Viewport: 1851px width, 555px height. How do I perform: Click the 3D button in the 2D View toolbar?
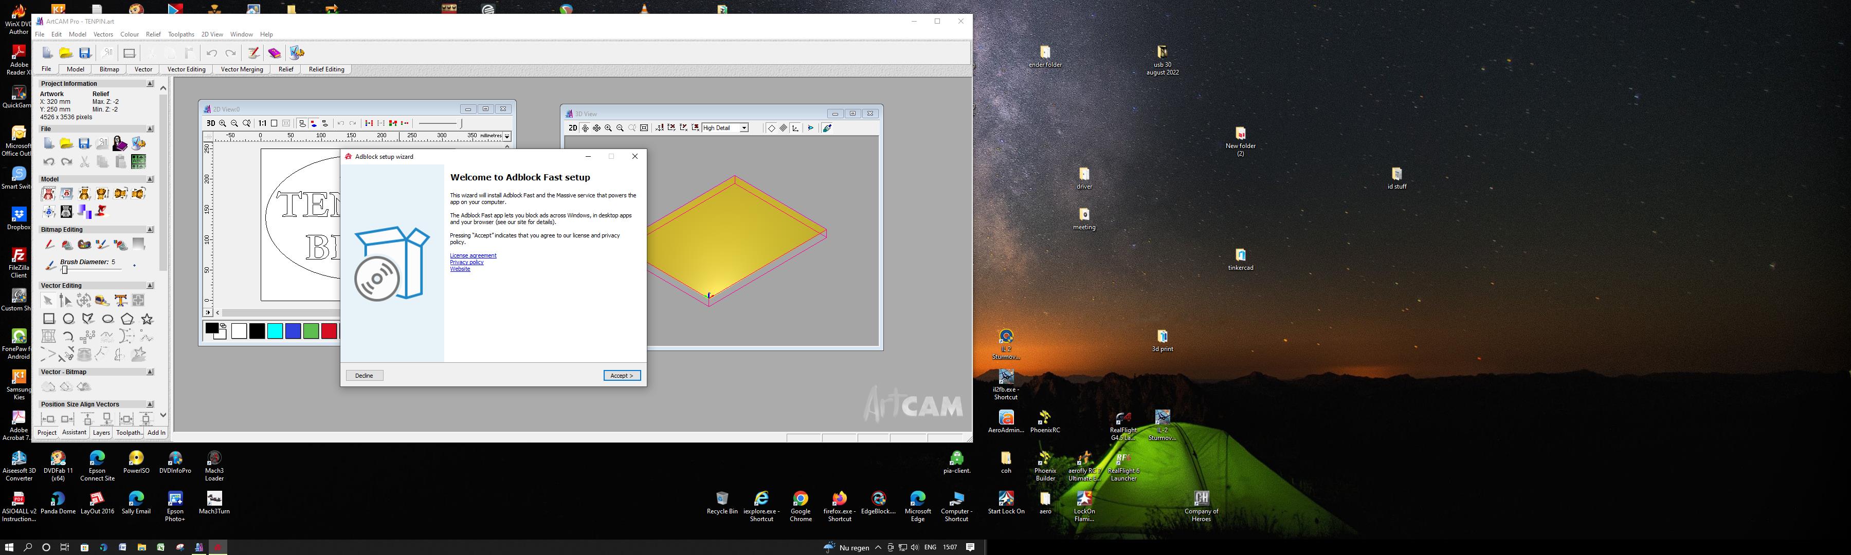point(210,123)
